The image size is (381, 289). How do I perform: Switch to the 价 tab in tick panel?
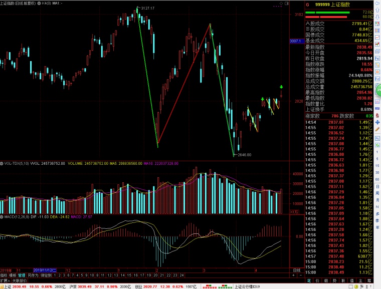pos(317,280)
